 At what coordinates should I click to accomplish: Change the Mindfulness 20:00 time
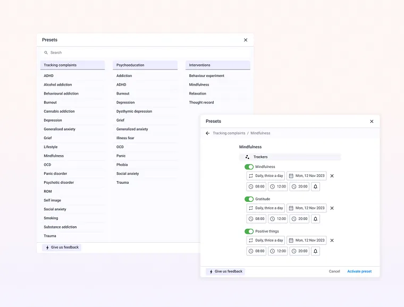click(x=299, y=186)
